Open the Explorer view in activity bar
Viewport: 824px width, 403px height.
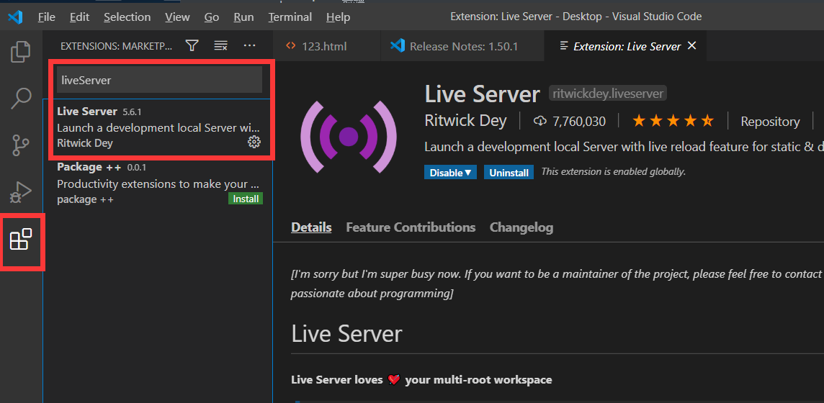(x=20, y=51)
